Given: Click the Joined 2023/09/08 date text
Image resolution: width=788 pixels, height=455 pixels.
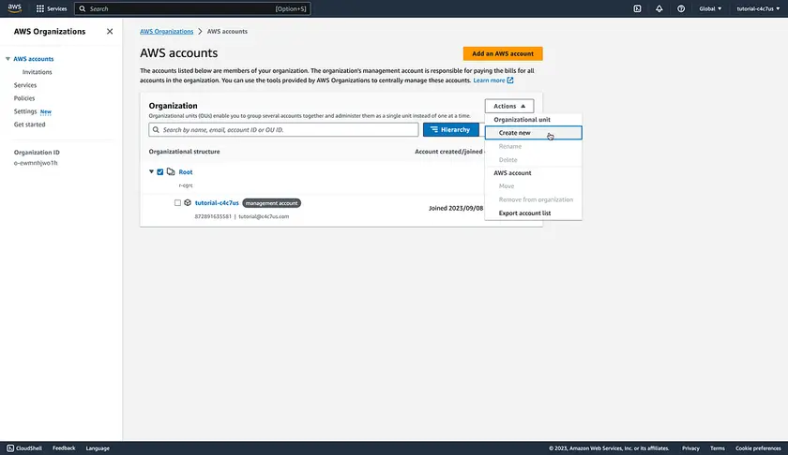Looking at the screenshot, I should coord(456,208).
